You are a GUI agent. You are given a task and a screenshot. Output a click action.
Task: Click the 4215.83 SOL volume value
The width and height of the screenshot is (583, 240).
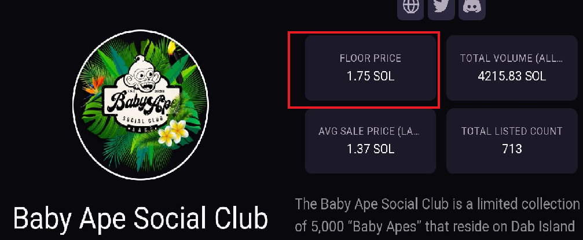point(512,76)
